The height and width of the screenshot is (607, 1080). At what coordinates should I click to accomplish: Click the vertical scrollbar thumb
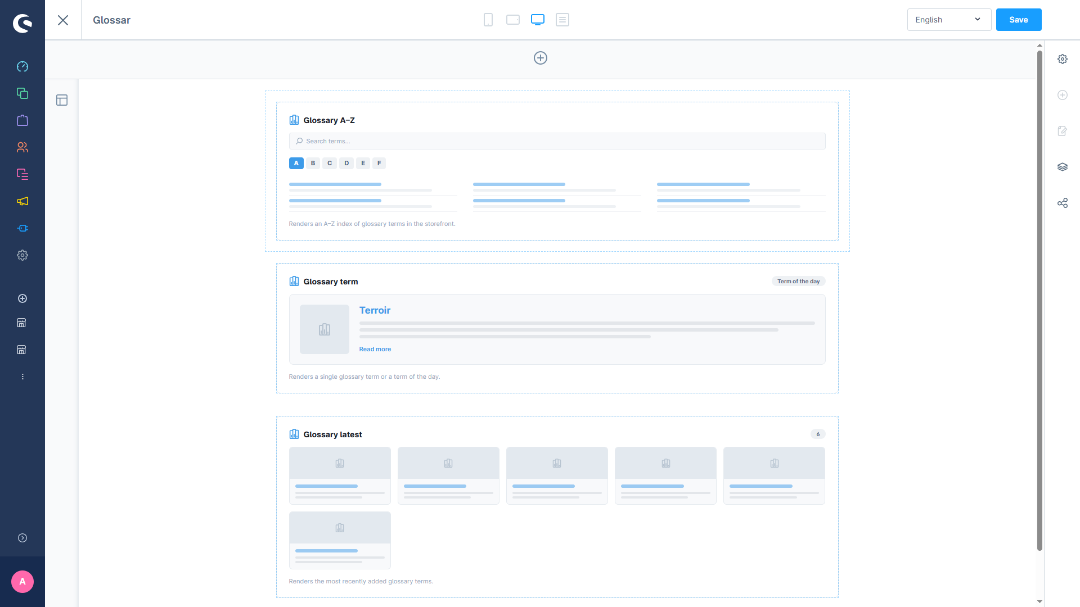tap(1039, 301)
